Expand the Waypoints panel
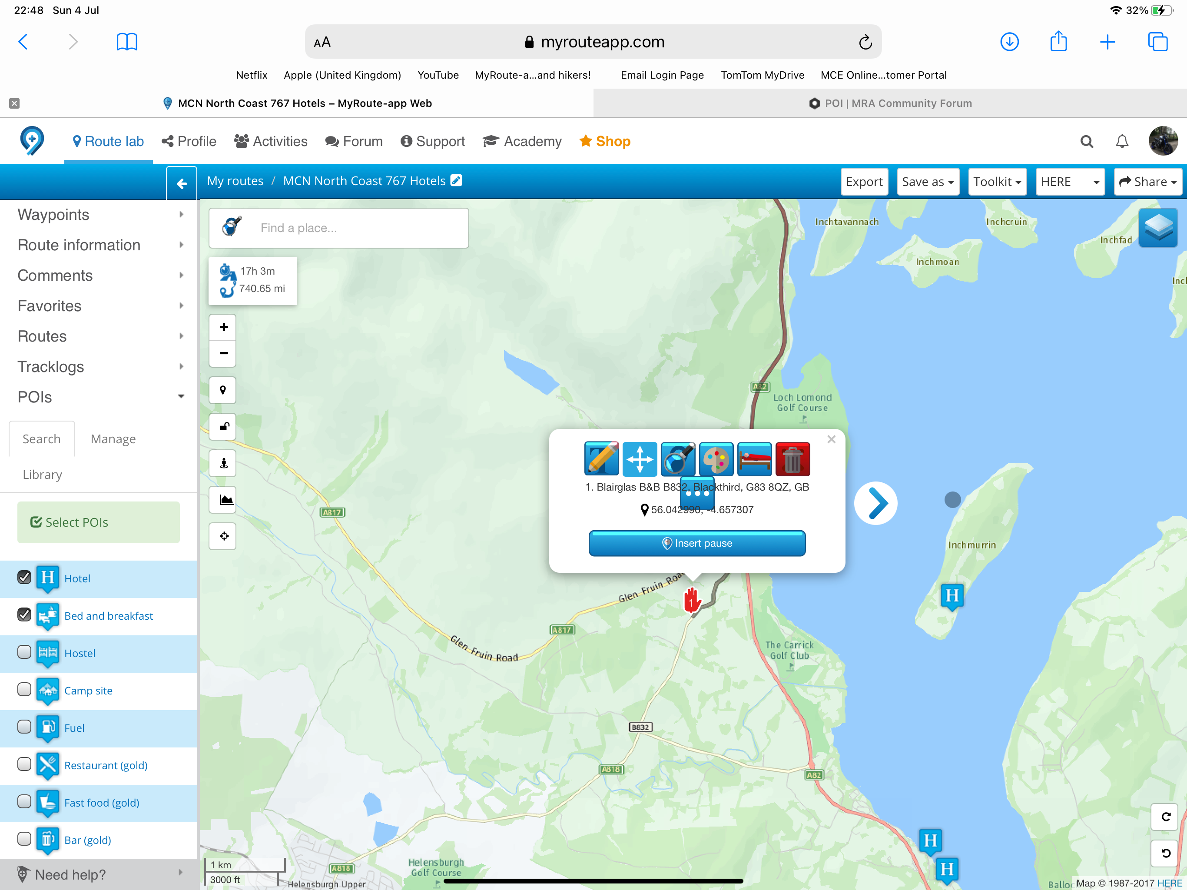The image size is (1187, 890). pyautogui.click(x=99, y=214)
